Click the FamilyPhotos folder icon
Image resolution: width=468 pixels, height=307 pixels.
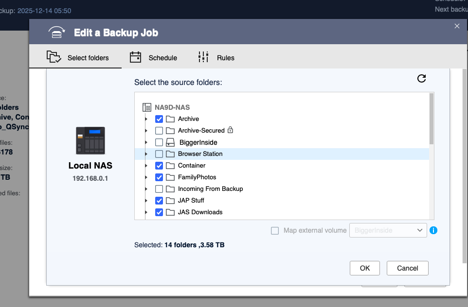[x=170, y=177]
